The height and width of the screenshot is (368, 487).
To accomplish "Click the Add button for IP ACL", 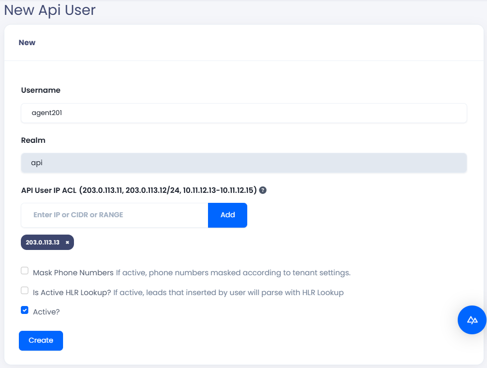I will 228,215.
